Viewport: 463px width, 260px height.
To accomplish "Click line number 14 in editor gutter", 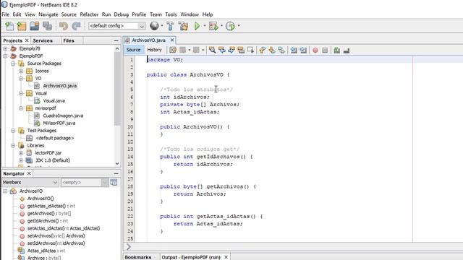I will [x=130, y=157].
